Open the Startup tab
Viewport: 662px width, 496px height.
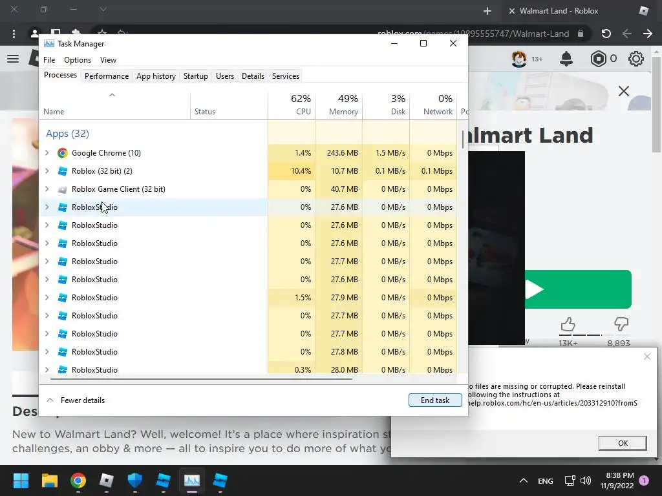195,76
